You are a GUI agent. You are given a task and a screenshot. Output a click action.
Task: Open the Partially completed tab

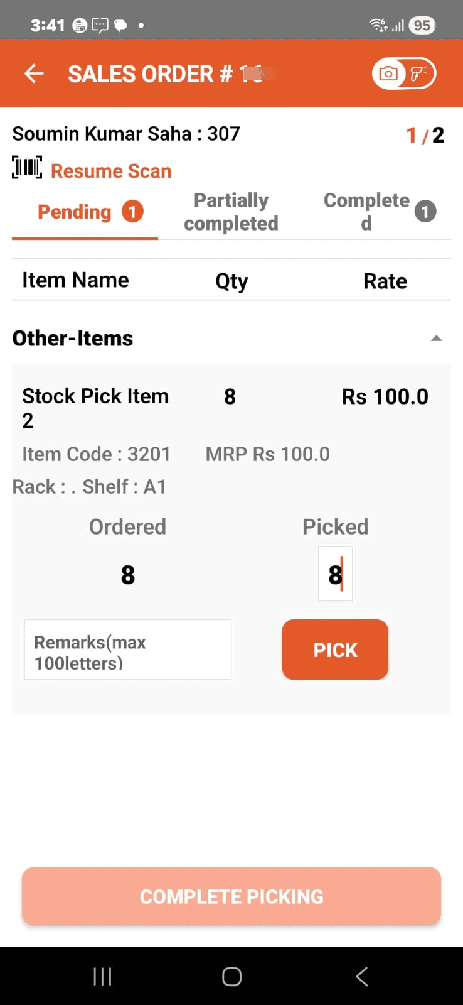click(231, 212)
